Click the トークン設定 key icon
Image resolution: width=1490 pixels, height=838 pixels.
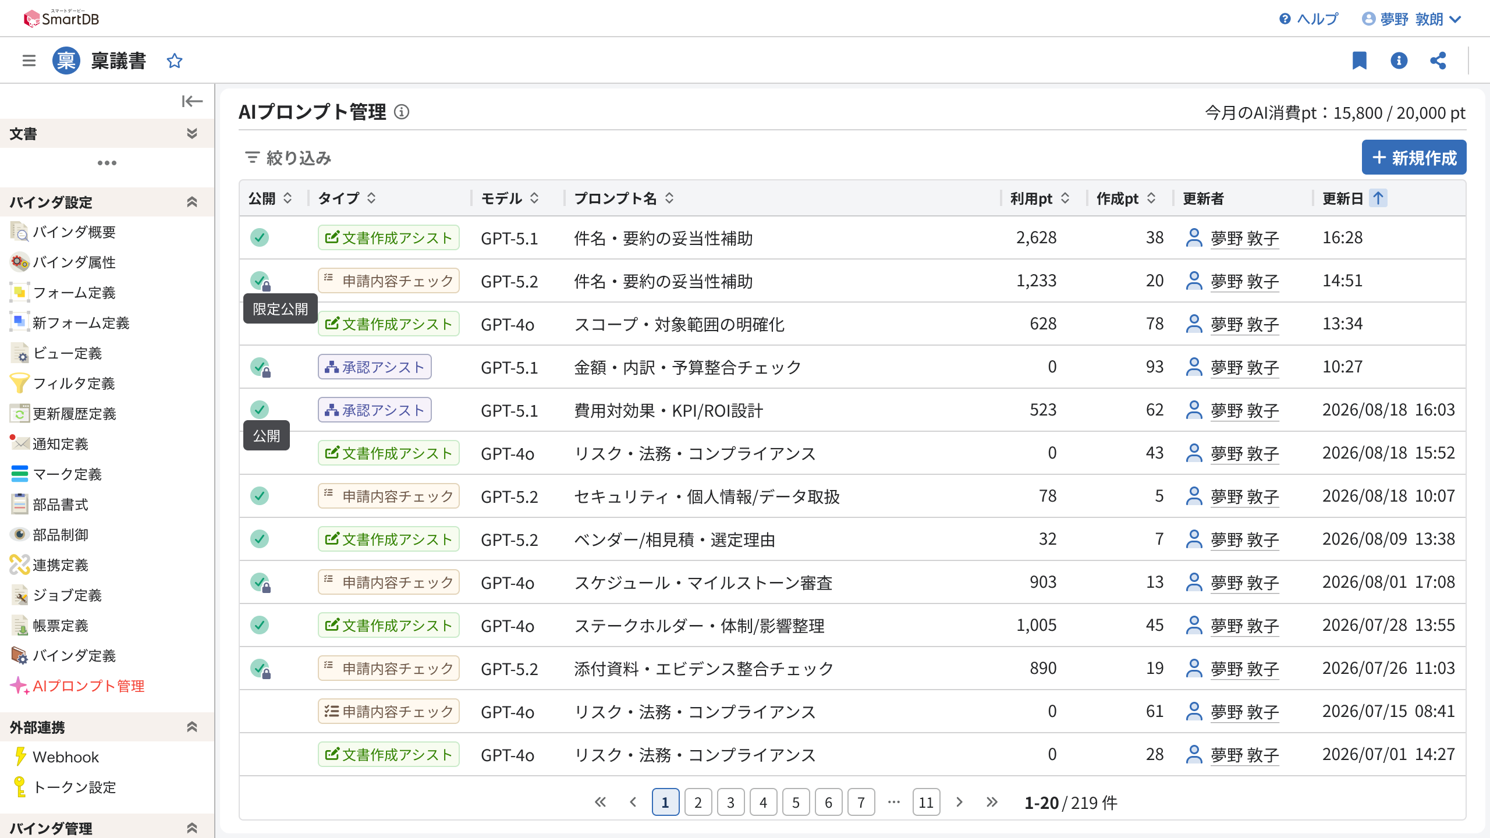[x=20, y=787]
